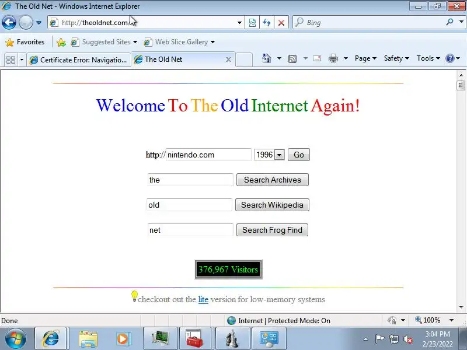The width and height of the screenshot is (467, 350).
Task: Open the Safety menu
Action: [x=396, y=58]
